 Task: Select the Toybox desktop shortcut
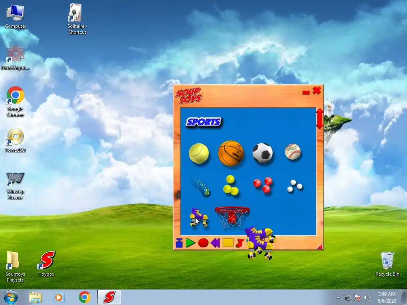click(x=47, y=264)
